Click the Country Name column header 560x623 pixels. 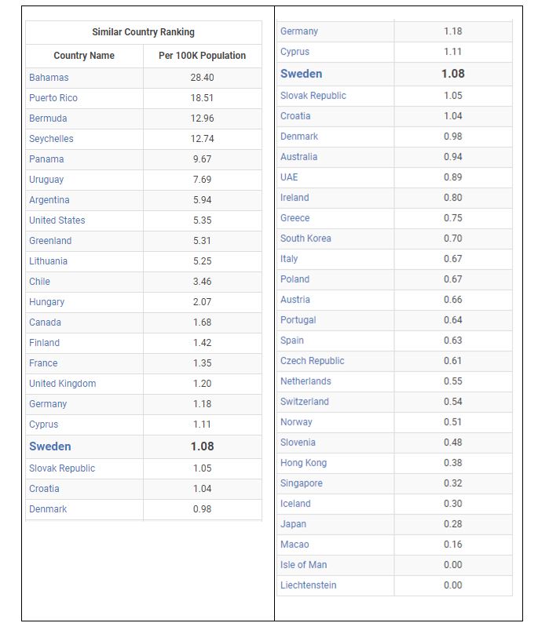tap(84, 56)
